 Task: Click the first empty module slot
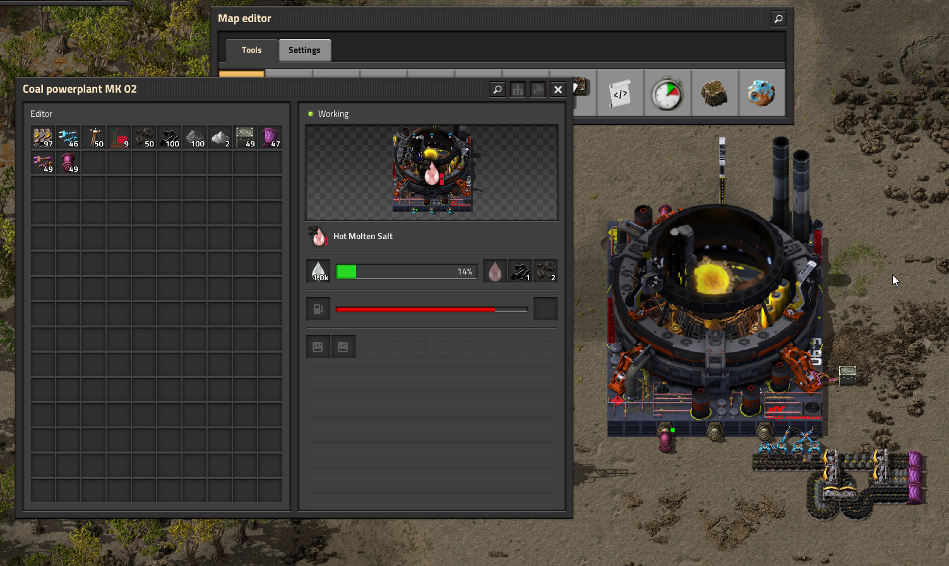click(318, 347)
